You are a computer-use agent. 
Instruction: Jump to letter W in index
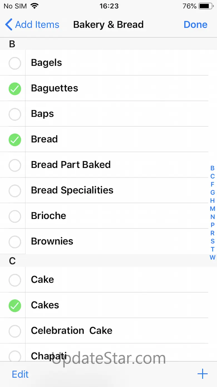(213, 257)
